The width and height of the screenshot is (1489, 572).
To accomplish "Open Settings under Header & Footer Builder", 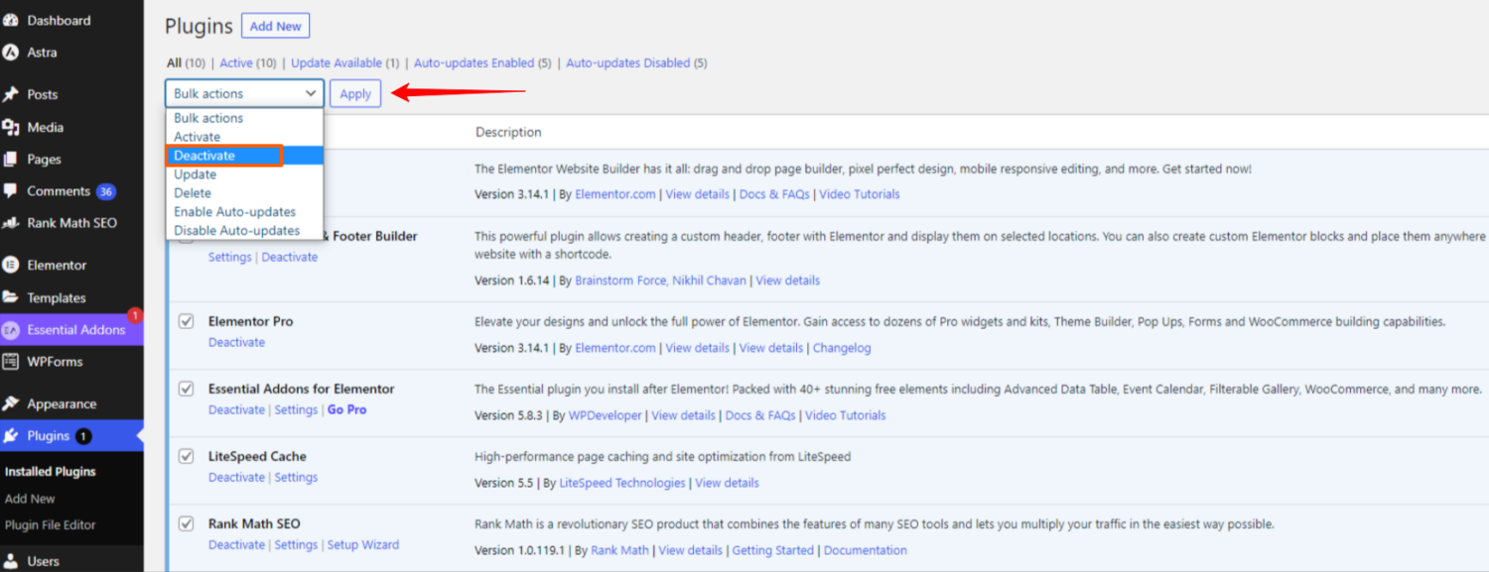I will click(229, 257).
